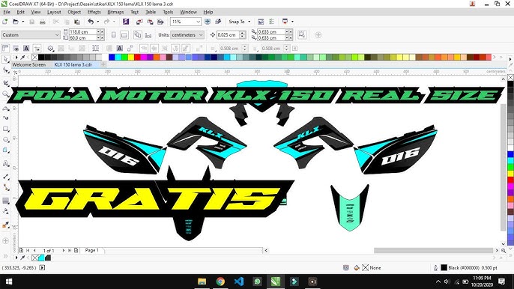Select the Transparency tool
The image size is (514, 289).
[x=5, y=211]
